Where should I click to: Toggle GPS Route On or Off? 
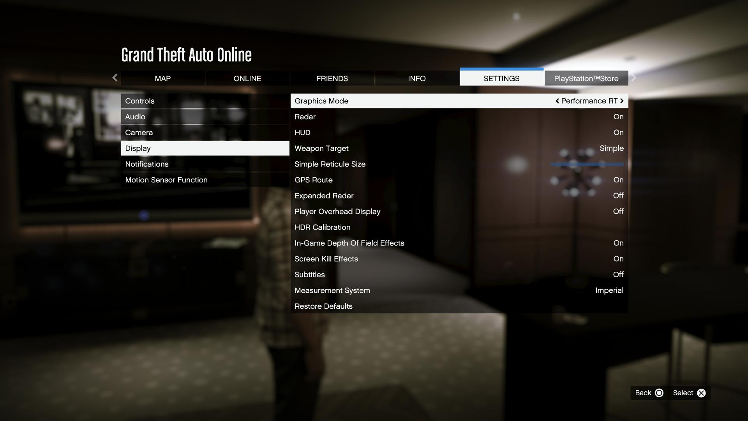tap(619, 180)
